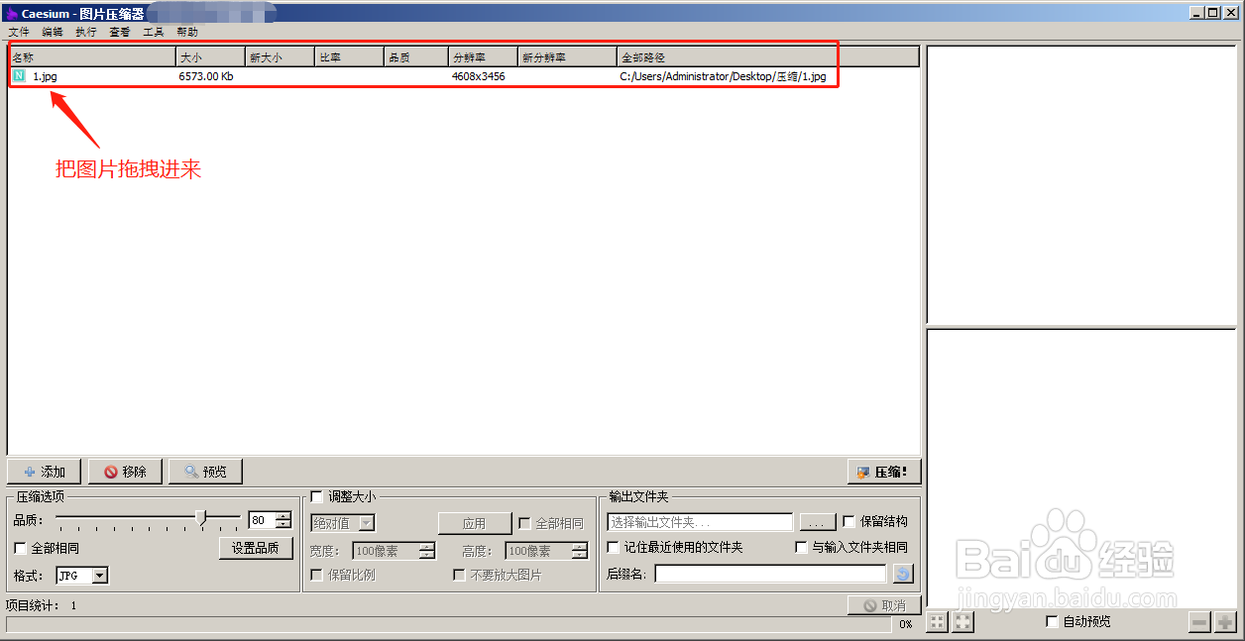This screenshot has width=1245, height=641.
Task: Open the 绝对值 resize mode dropdown
Action: click(x=343, y=523)
